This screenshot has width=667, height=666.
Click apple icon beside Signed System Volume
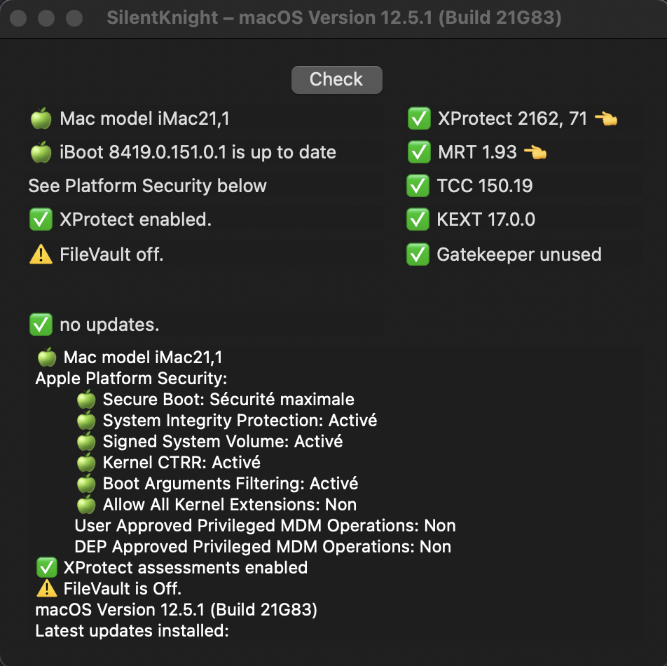tap(86, 441)
